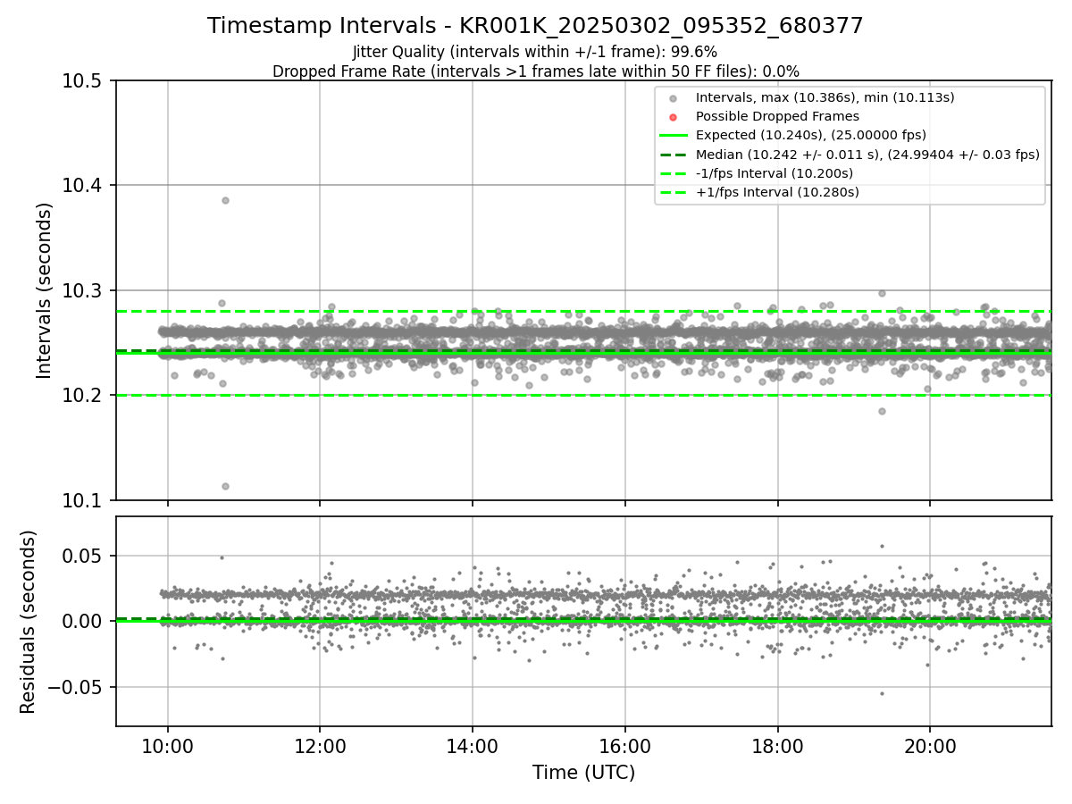Click legend entry '-1/fps Interval (10.200s)'
The height and width of the screenshot is (804, 1072).
point(775,172)
